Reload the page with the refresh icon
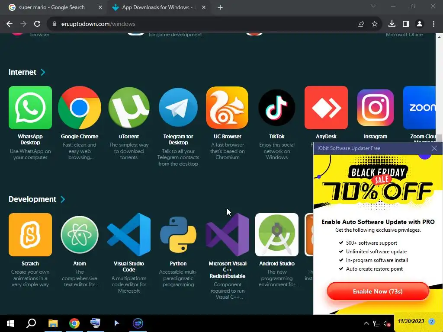The image size is (443, 332). [x=37, y=24]
